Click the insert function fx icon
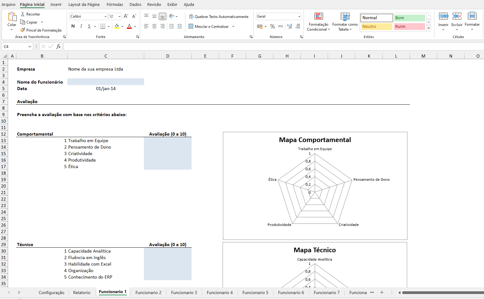 pos(58,46)
